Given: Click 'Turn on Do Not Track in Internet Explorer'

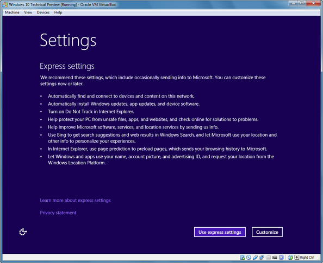Looking at the screenshot, I should click(91, 112).
